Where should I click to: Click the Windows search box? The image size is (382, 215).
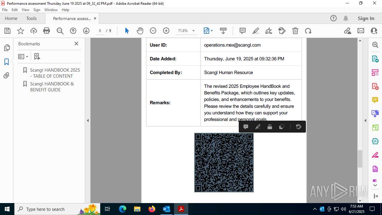(57, 209)
